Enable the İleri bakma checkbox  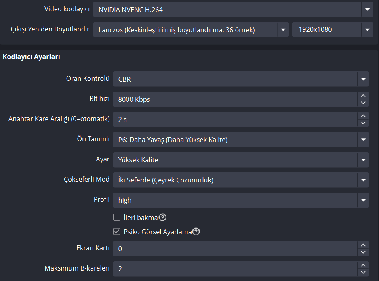coord(117,218)
